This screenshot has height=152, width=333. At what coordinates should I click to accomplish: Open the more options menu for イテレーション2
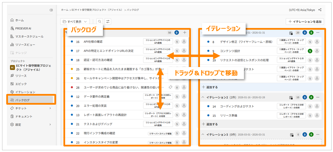(x=318, y=97)
